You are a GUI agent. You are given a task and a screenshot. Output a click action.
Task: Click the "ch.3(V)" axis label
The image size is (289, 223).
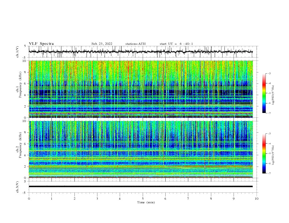(18, 187)
